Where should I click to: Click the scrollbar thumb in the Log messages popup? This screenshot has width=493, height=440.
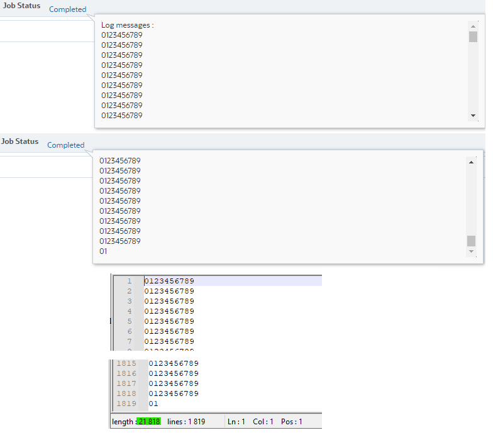coord(473,36)
